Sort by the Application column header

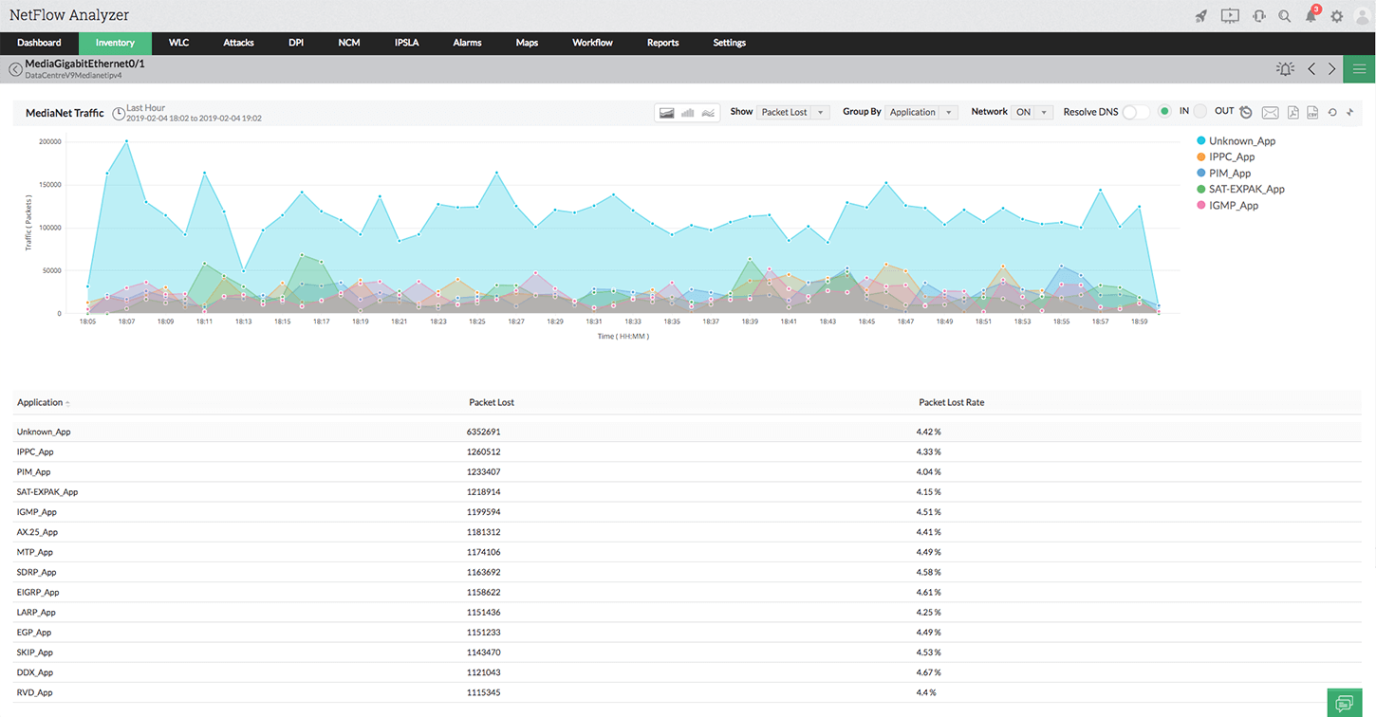(40, 403)
